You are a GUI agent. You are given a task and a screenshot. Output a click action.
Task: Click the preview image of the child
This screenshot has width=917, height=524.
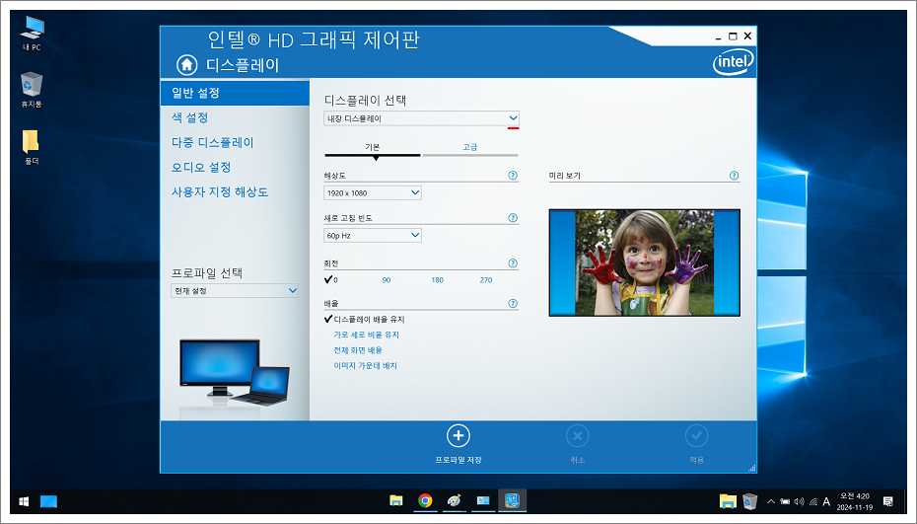click(645, 262)
